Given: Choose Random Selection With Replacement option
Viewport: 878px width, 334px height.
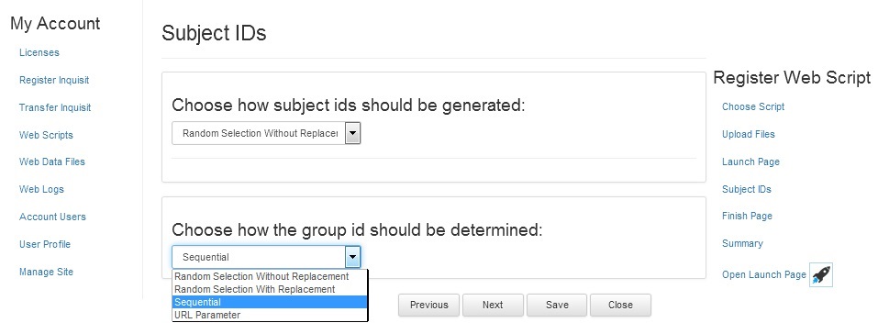Looking at the screenshot, I should pos(270,290).
